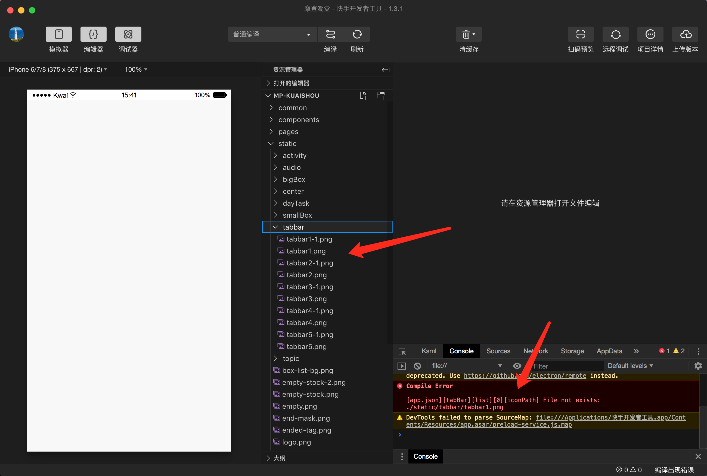
Task: Toggle the editor panel button
Action: 93,34
